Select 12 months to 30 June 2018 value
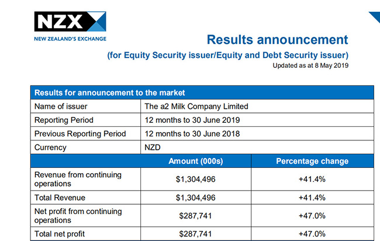The image size is (380, 241). pos(192,134)
